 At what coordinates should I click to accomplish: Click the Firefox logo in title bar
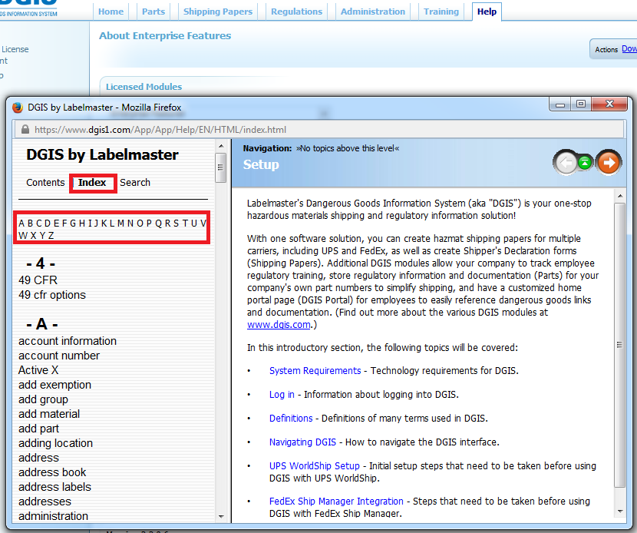[18, 108]
